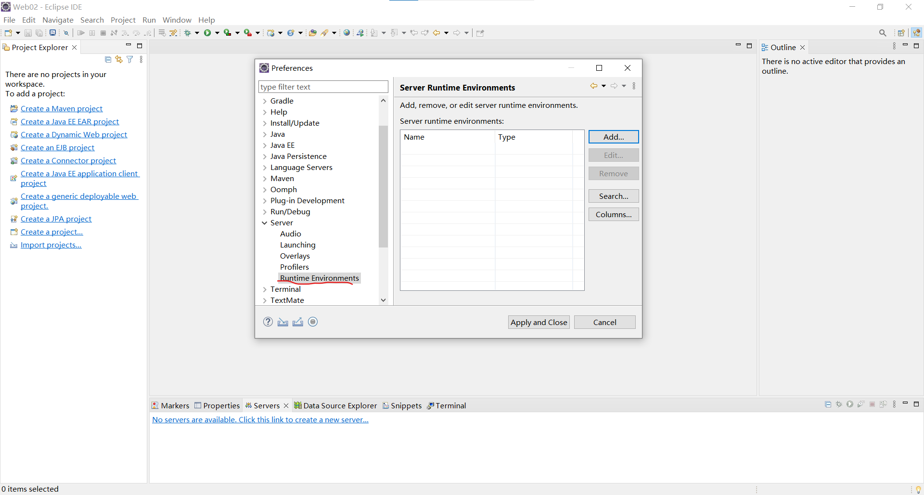The image size is (924, 495).
Task: Click the New file wizard toolbar icon
Action: pos(8,33)
